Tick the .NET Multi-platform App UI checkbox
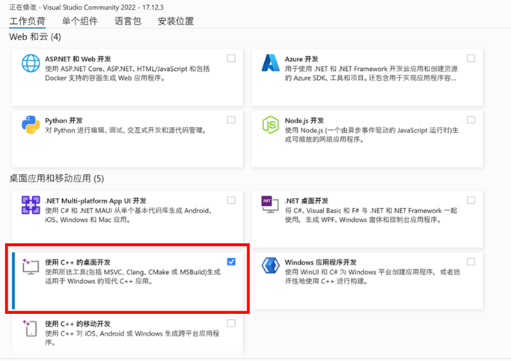 [x=231, y=200]
